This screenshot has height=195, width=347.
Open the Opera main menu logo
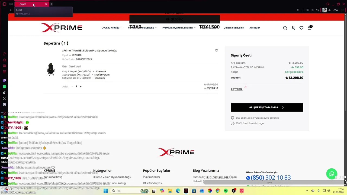[4, 4]
